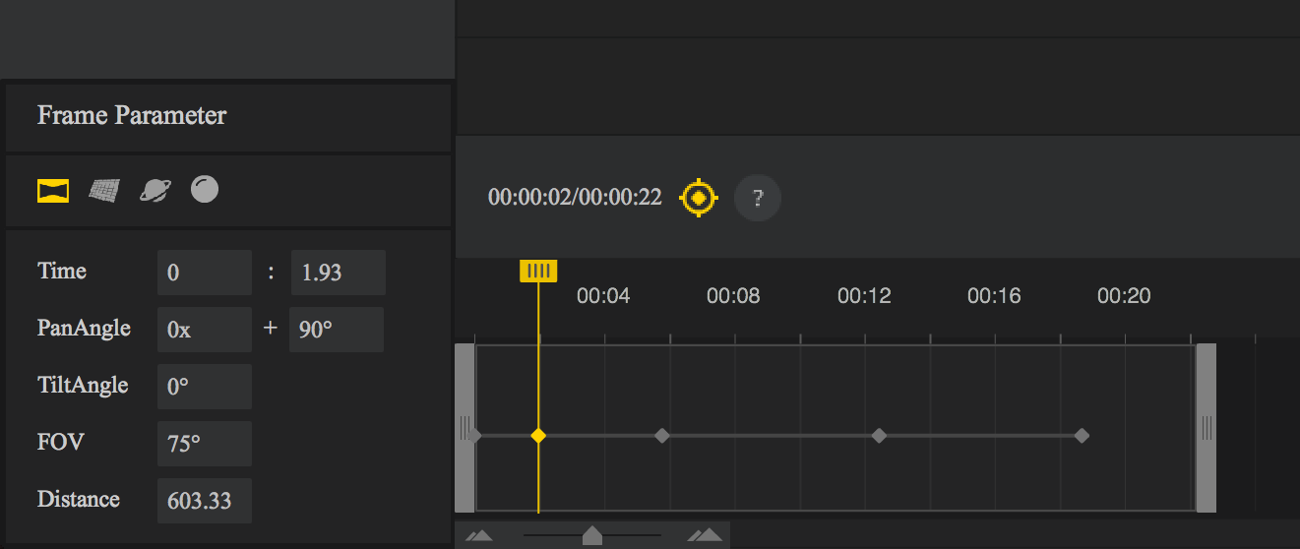Select the keyframe between 00:04 and 00:08
The height and width of the screenshot is (549, 1300).
point(662,435)
